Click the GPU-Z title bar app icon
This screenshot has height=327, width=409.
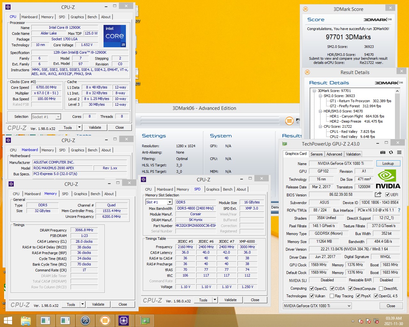285,144
